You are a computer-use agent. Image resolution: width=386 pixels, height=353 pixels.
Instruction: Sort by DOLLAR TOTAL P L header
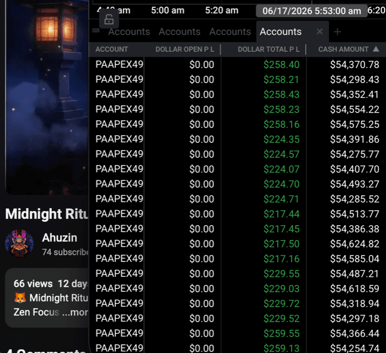[268, 49]
